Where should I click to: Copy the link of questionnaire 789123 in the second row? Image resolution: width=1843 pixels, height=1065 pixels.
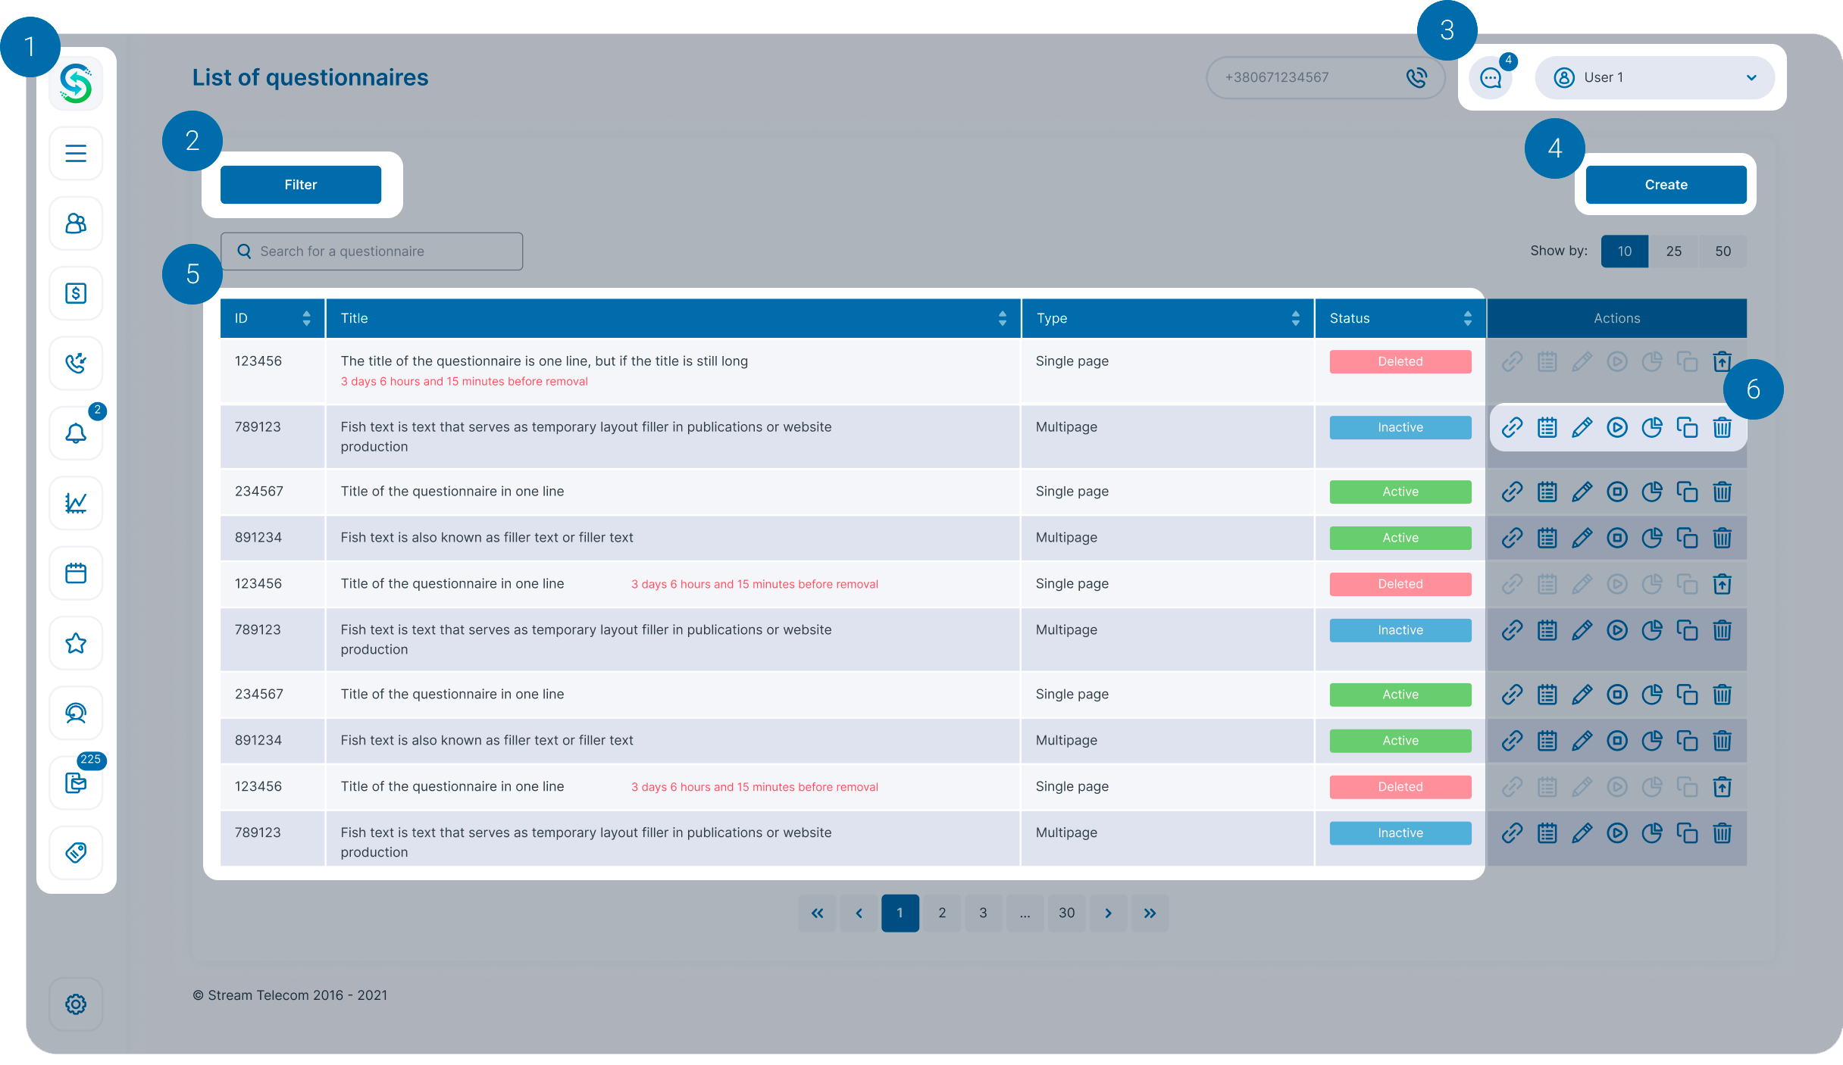pos(1512,427)
